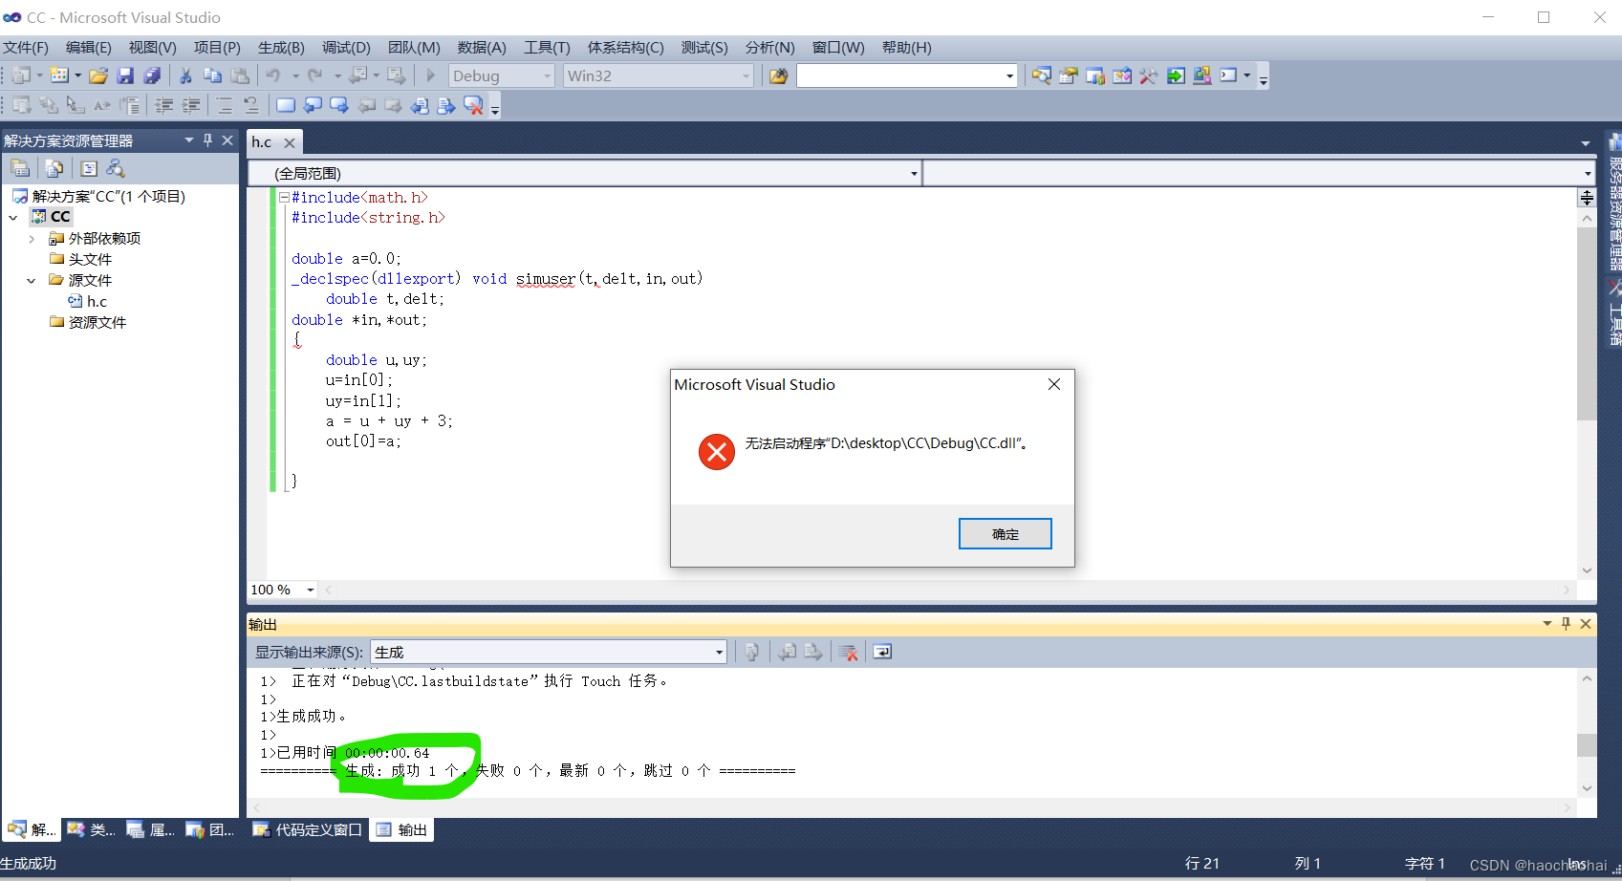Viewport: 1622px width, 881px height.
Task: Open the find combo box dropdown arrow
Action: 1009,75
